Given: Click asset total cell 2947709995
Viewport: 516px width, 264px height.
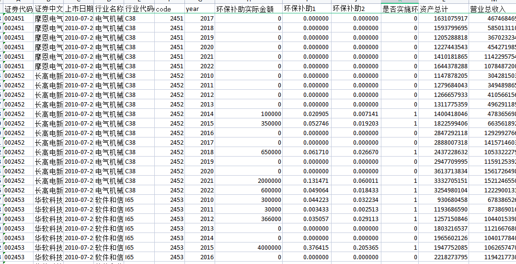Looking at the screenshot, I should tap(444, 161).
